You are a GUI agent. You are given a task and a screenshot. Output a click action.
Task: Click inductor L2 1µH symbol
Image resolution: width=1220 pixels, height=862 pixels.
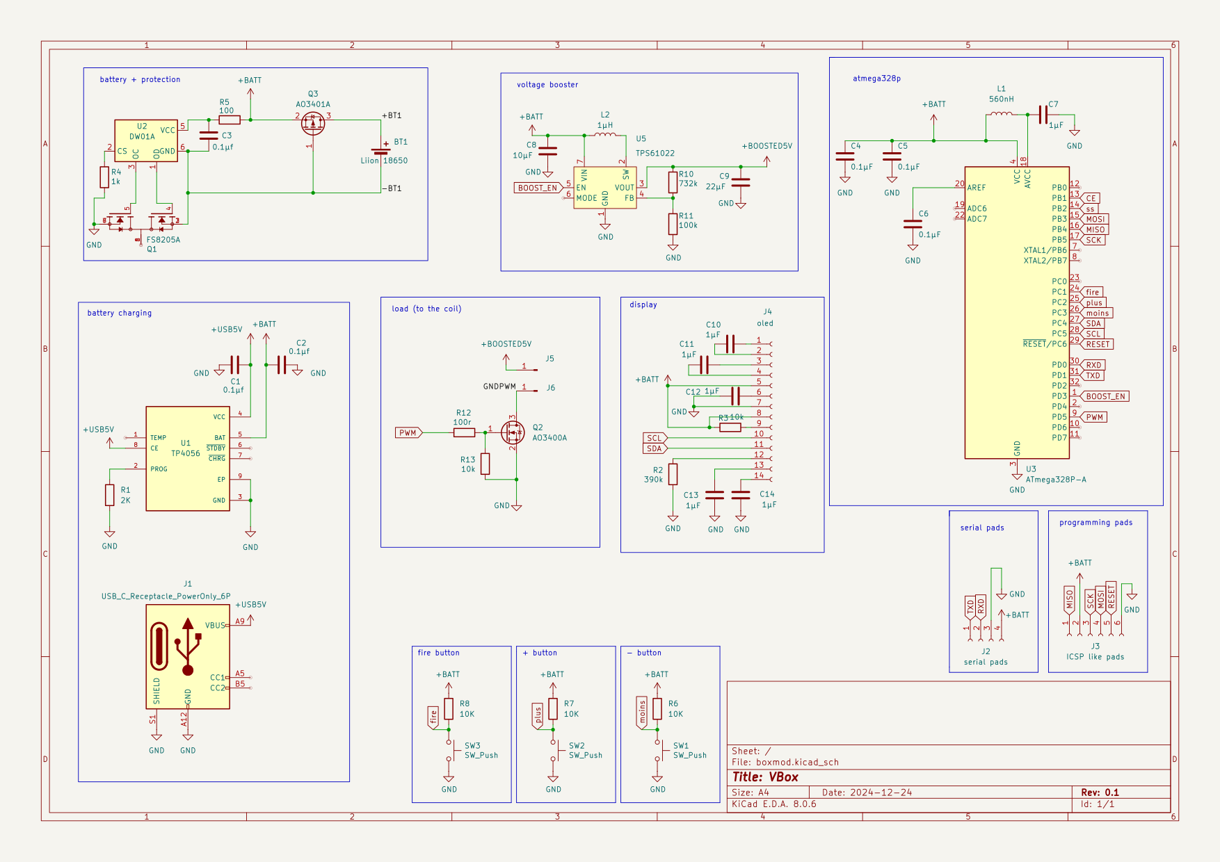(605, 134)
